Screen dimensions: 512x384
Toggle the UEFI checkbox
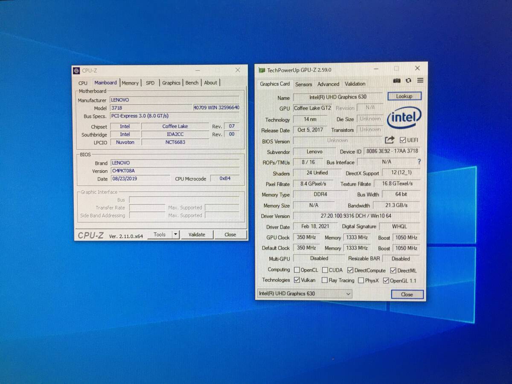403,140
